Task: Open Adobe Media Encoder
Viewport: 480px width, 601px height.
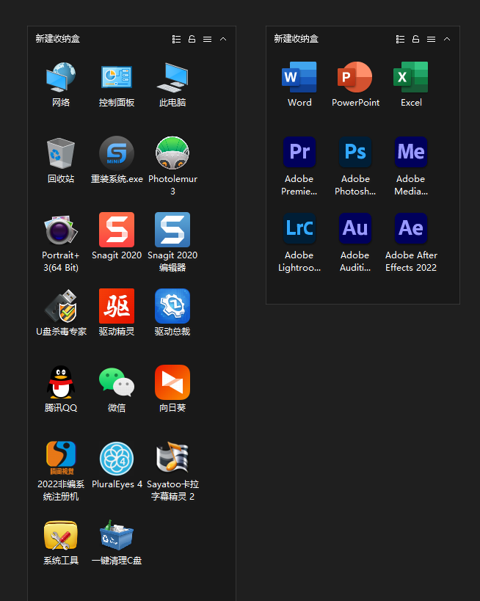Action: (410, 152)
